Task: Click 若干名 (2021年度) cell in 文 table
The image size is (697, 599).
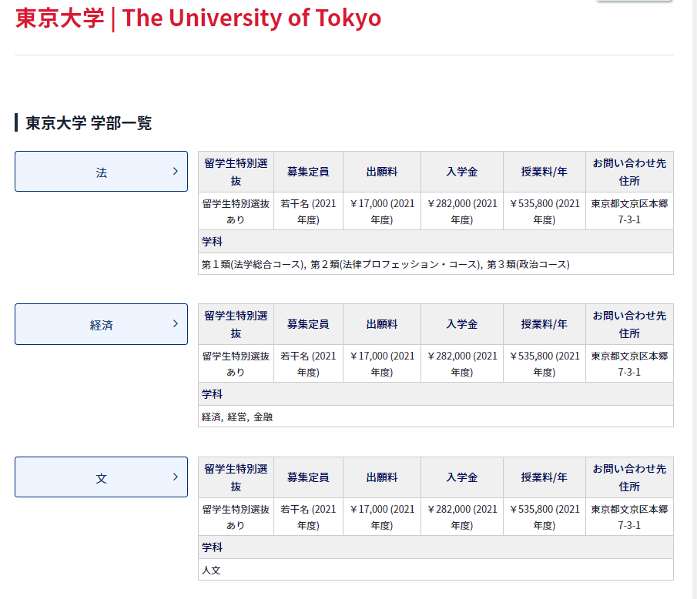Action: (308, 517)
